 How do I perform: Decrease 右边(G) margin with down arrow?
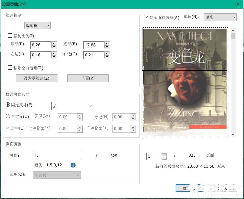point(107,57)
